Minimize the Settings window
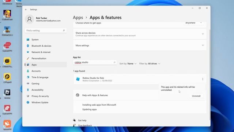The width and height of the screenshot is (234, 132). click(193, 8)
